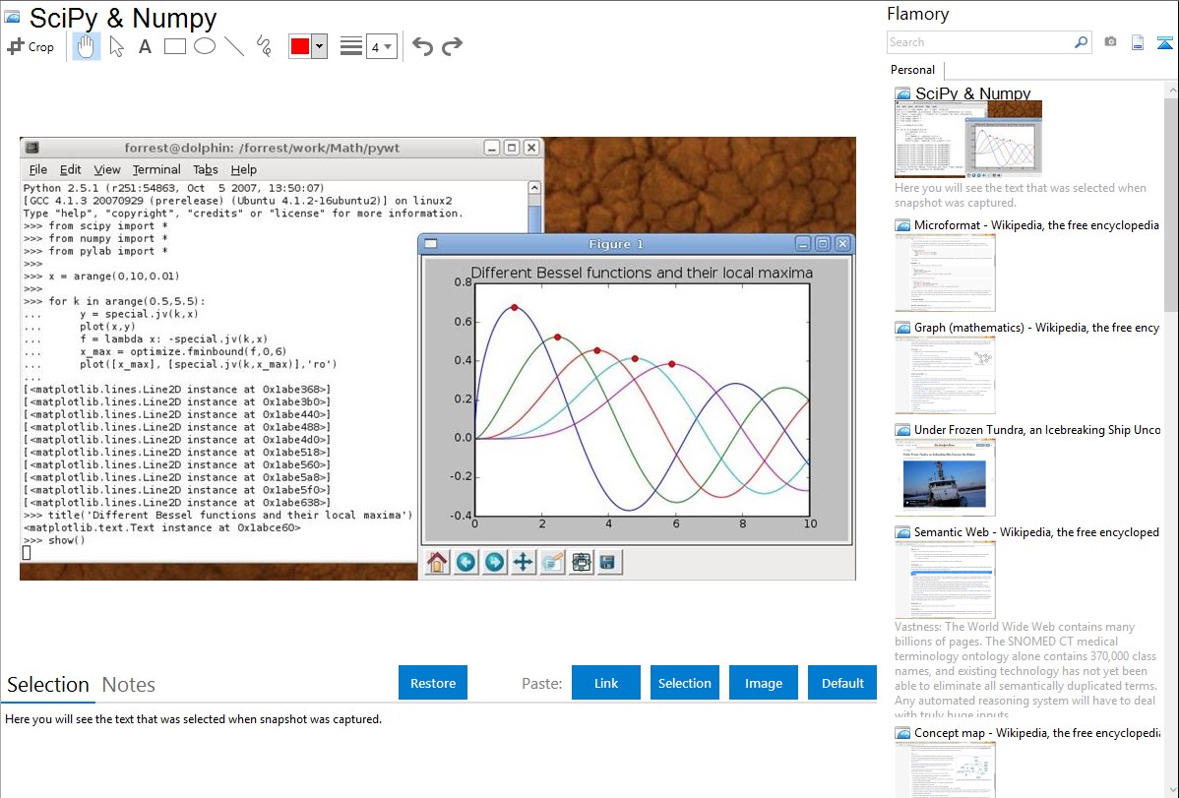1179x798 pixels.
Task: Open the Concept map snapshot title
Action: tap(1036, 732)
